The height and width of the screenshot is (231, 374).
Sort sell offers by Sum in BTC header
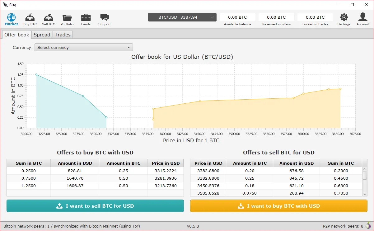(x=341, y=163)
